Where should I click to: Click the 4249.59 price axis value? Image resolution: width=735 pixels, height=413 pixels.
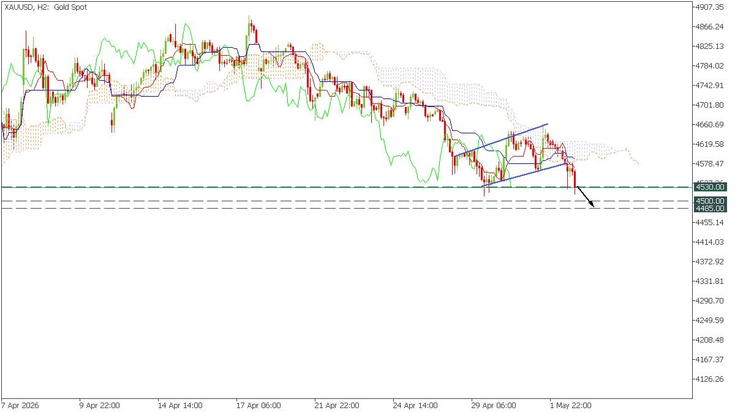click(710, 321)
